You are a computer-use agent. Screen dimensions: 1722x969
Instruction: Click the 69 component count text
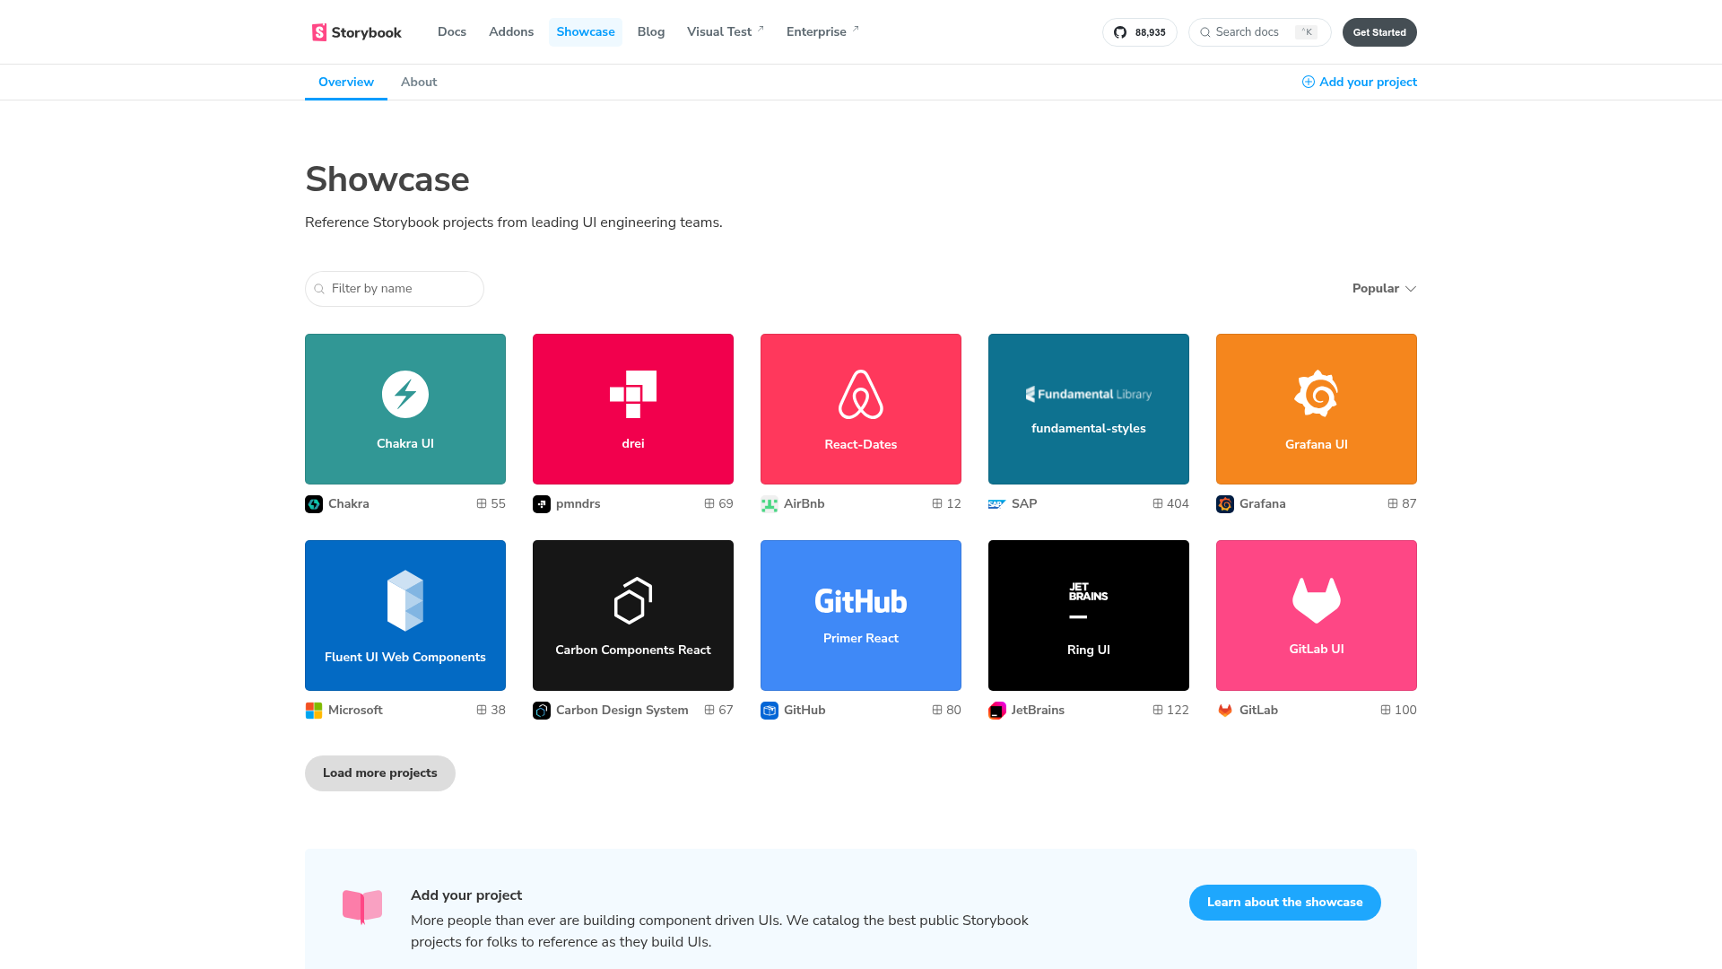[726, 504]
